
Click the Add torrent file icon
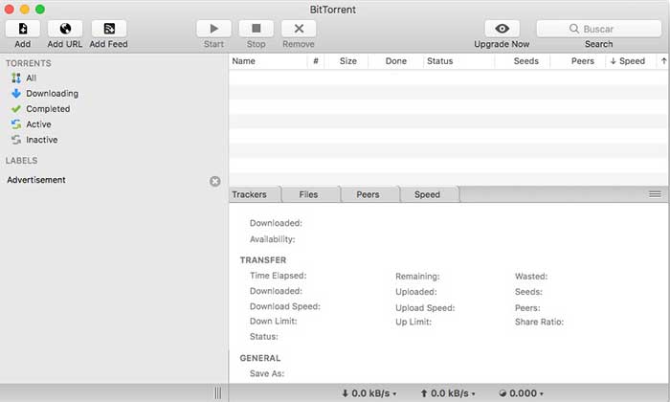pyautogui.click(x=23, y=29)
